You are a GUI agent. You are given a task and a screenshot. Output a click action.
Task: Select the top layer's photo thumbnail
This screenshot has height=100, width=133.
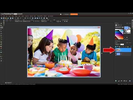118,50
